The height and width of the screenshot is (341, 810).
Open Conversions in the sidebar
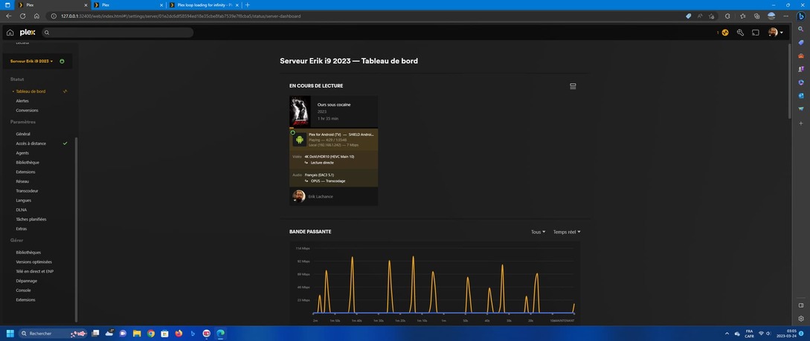pyautogui.click(x=27, y=111)
